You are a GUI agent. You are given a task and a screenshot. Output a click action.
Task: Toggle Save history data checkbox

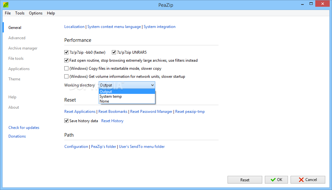[66, 121]
